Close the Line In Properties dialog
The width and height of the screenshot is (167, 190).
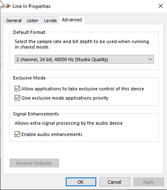(x=161, y=6)
